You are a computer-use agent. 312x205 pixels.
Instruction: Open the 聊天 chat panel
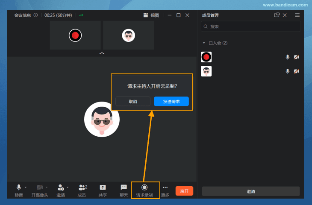124,190
